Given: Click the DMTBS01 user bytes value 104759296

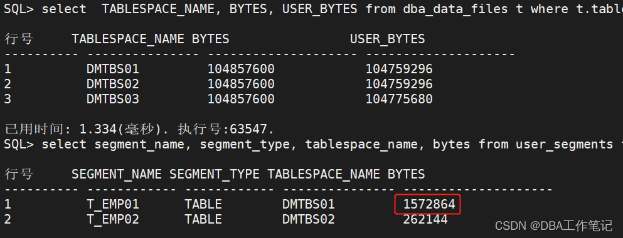Looking at the screenshot, I should click(399, 69).
